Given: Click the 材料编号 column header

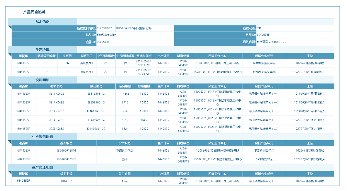Looking at the screenshot, I should coord(57,86).
